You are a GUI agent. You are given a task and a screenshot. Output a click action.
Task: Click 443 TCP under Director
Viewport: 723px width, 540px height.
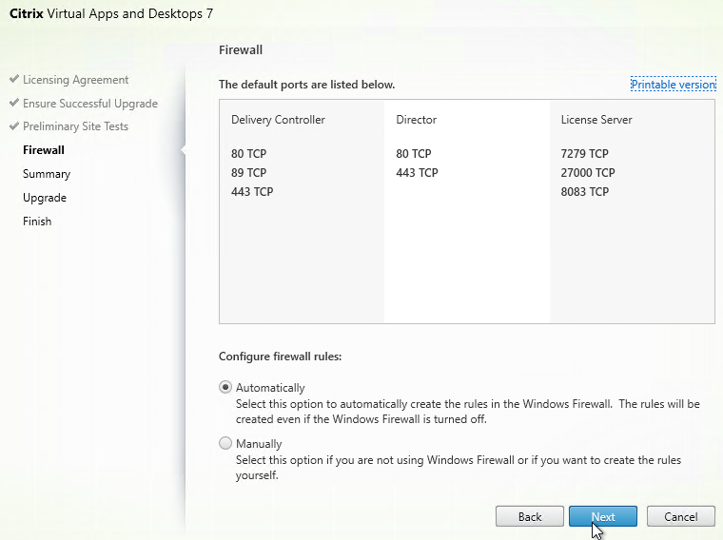click(417, 172)
